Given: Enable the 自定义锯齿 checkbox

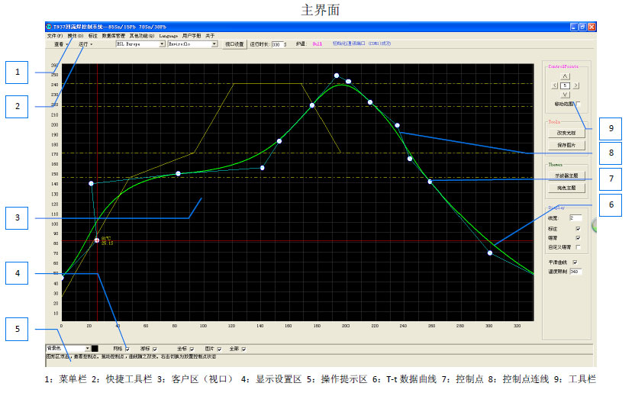Looking at the screenshot, I should coord(579,247).
